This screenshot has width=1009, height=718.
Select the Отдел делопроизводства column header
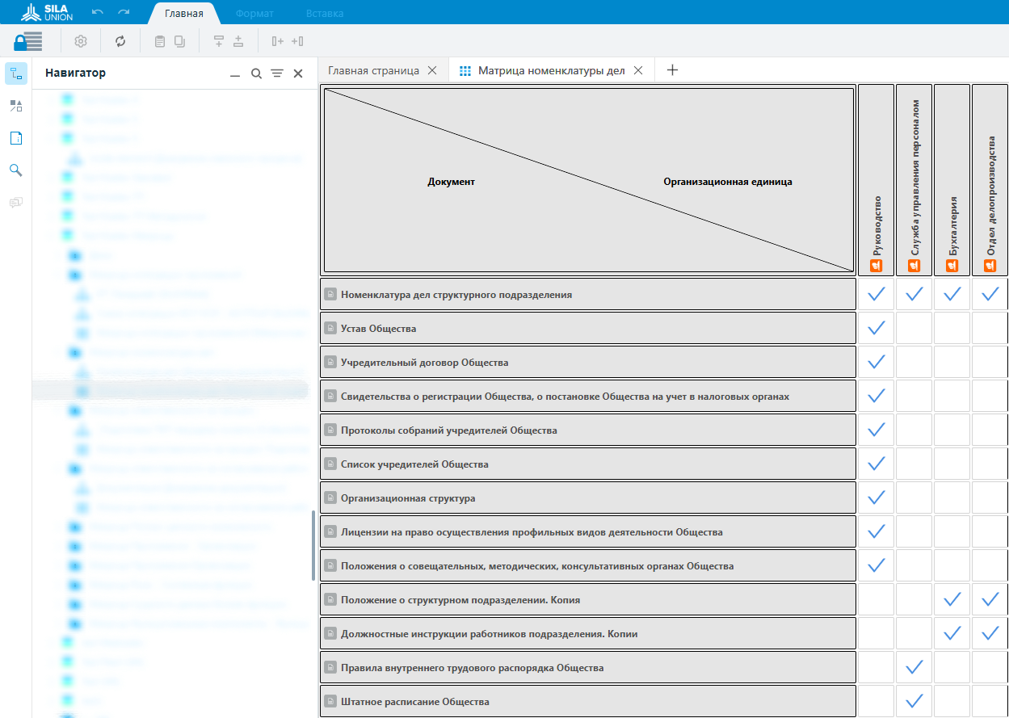(x=990, y=179)
